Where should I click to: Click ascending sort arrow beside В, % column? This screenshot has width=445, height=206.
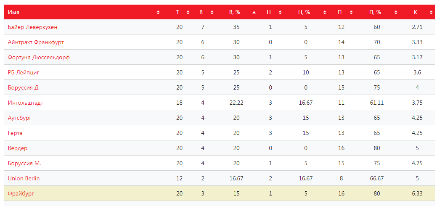click(x=254, y=13)
